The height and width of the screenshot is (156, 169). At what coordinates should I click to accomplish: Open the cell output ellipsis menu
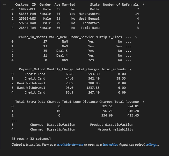pos(4,4)
